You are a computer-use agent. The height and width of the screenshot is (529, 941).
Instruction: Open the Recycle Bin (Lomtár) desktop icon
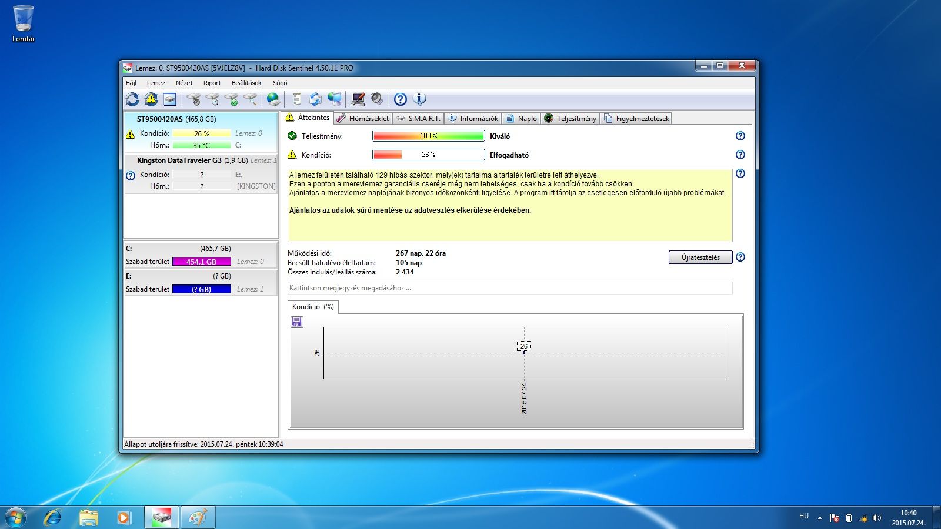click(x=24, y=24)
